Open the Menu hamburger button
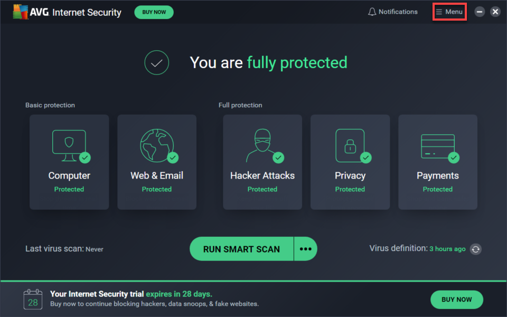This screenshot has height=317, width=507. tap(449, 12)
